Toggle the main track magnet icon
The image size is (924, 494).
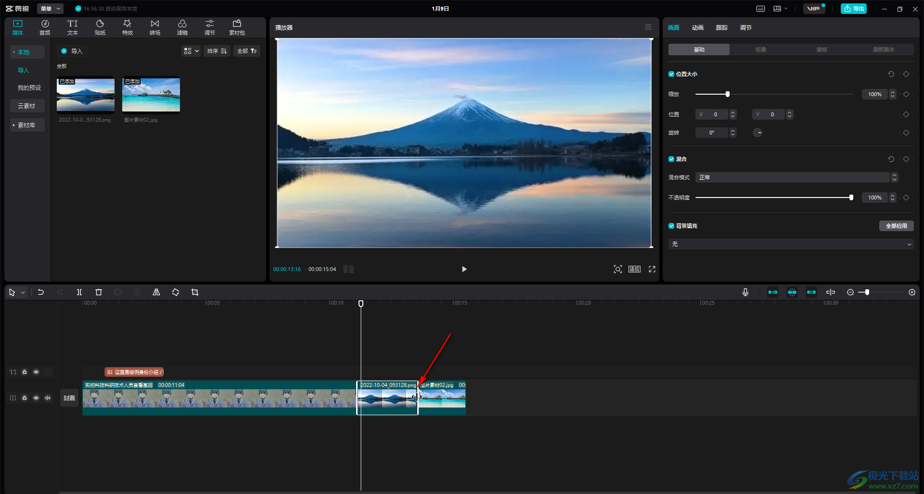[x=773, y=292]
